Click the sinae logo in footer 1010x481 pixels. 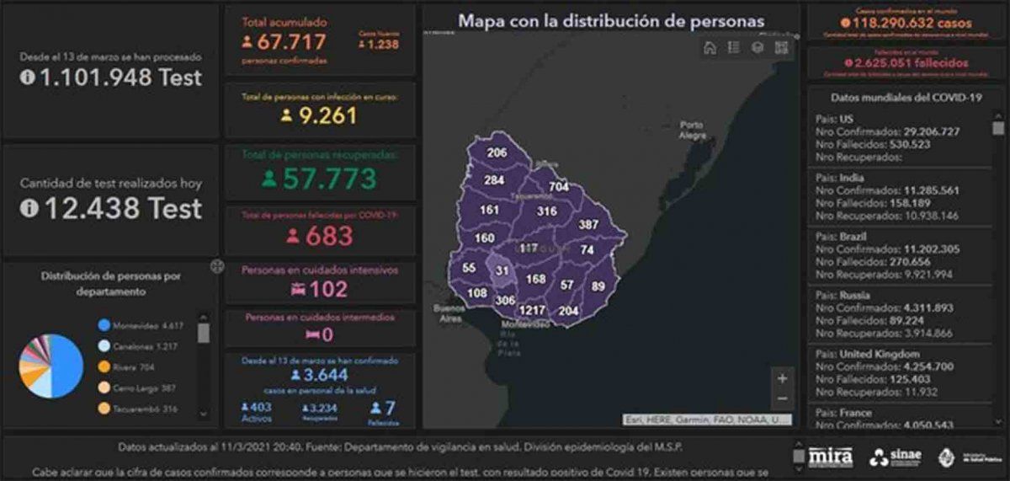coord(896,457)
